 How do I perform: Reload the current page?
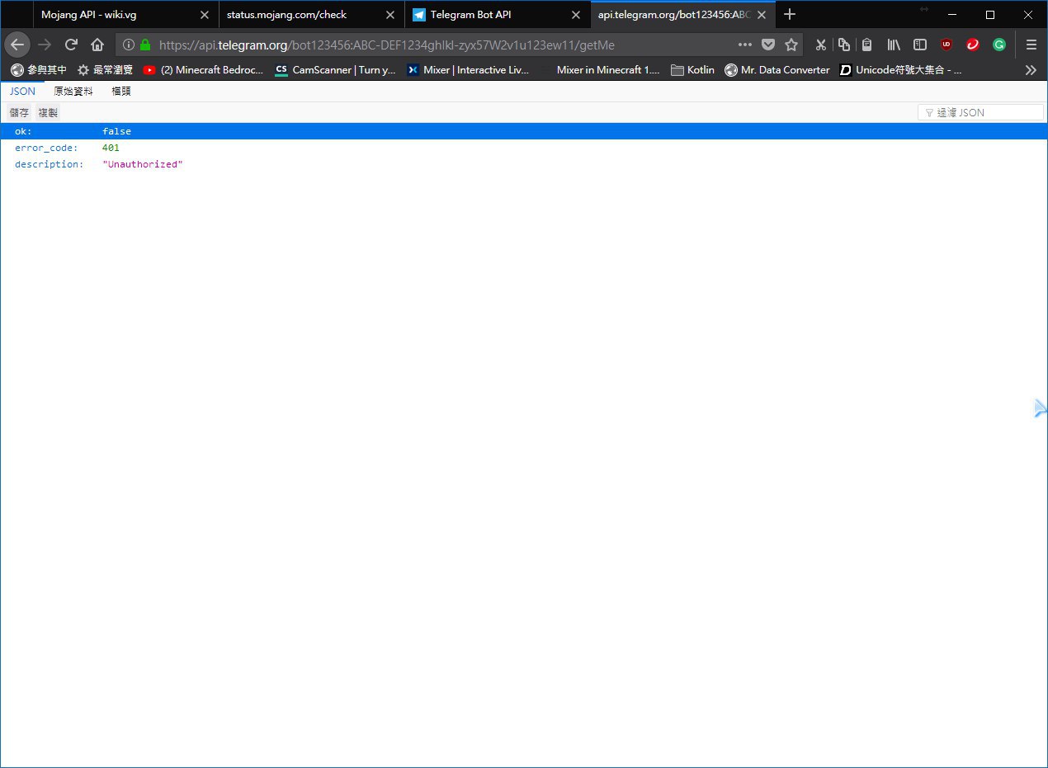point(72,45)
